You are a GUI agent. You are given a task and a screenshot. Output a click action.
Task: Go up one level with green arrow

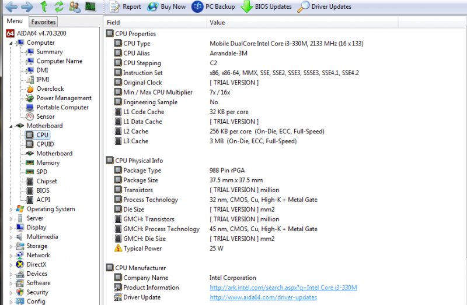44,7
